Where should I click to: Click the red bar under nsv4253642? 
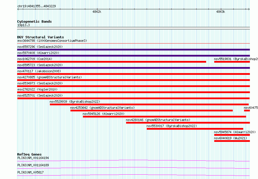point(152,111)
